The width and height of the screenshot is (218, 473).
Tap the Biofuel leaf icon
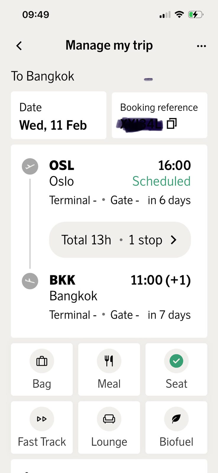pos(176,419)
